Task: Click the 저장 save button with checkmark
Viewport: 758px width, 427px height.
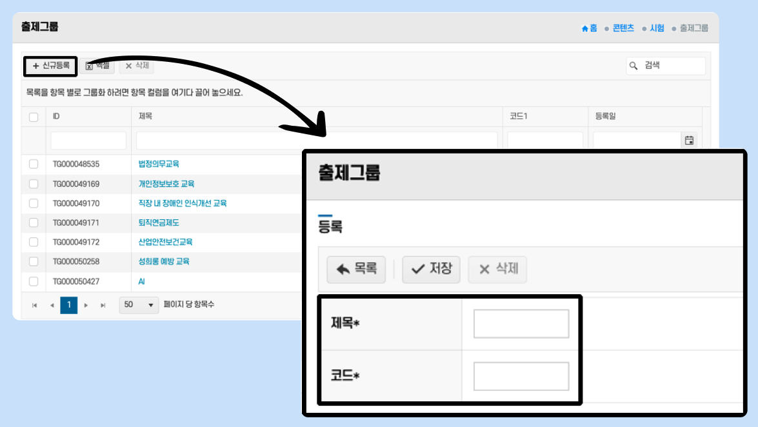Action: (x=431, y=269)
